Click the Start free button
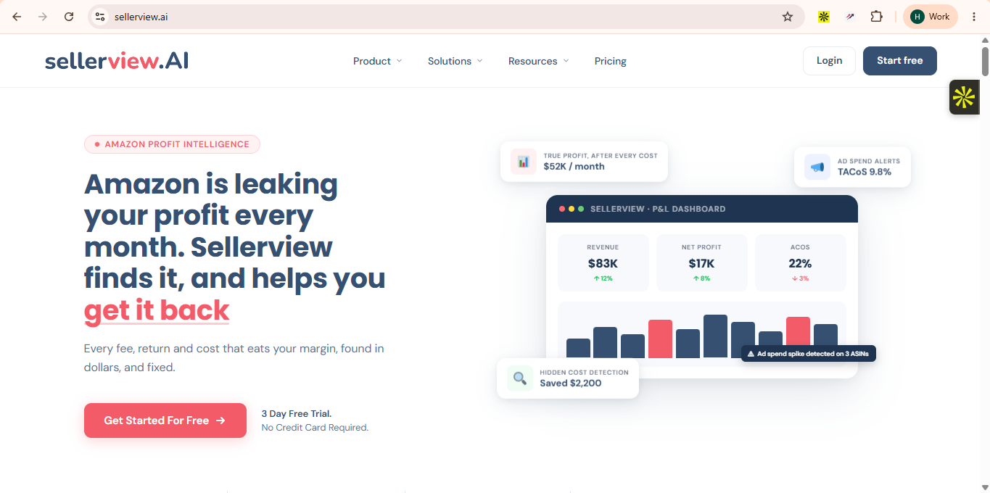 point(899,61)
